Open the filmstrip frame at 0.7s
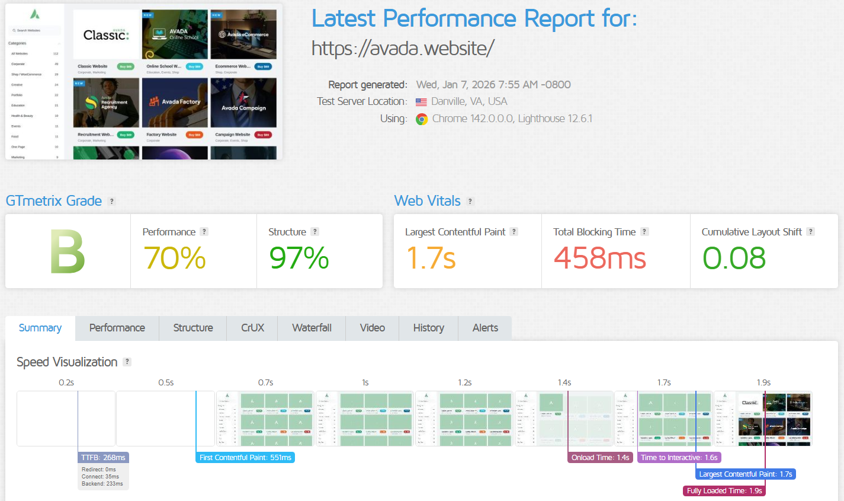Image resolution: width=844 pixels, height=501 pixels. [265, 419]
